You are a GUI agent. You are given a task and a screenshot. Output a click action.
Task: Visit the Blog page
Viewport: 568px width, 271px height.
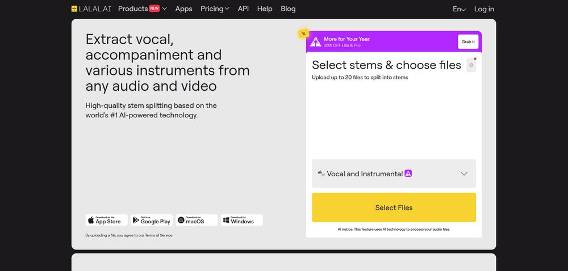(288, 9)
